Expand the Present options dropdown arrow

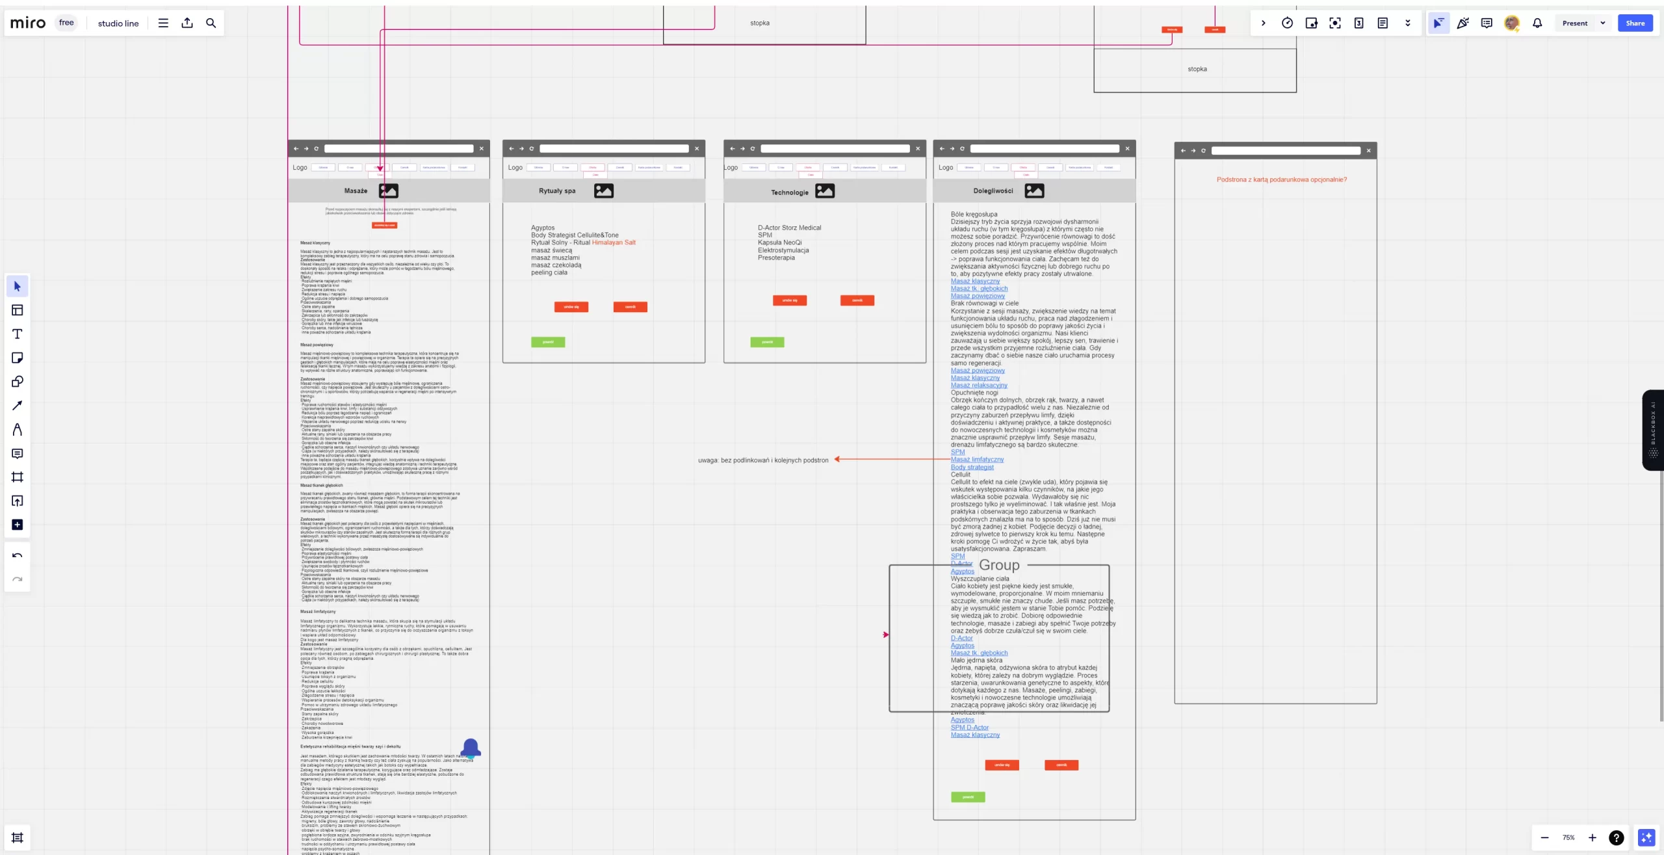1603,23
